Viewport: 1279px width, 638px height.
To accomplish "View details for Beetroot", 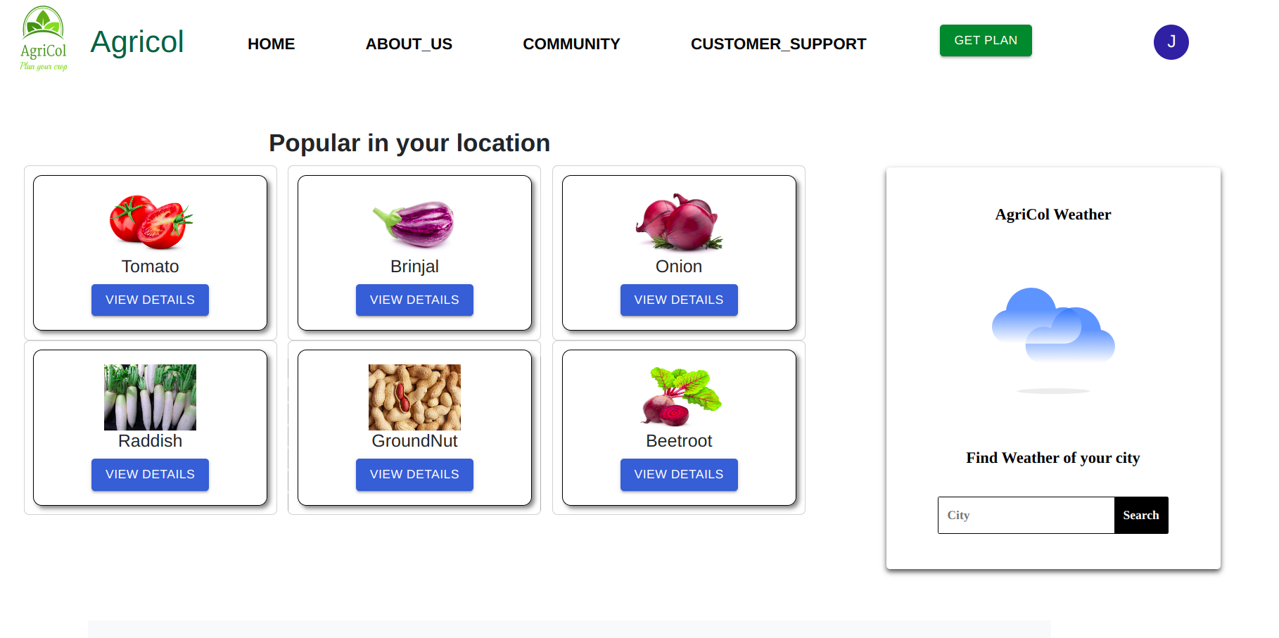I will coord(679,474).
